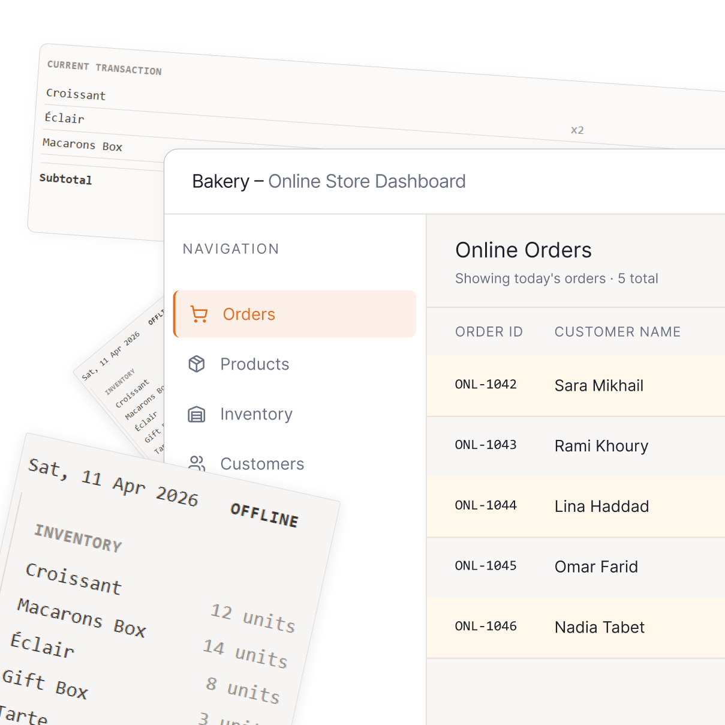Image resolution: width=725 pixels, height=725 pixels.
Task: Click customer name Lina Haddad
Action: tap(601, 507)
